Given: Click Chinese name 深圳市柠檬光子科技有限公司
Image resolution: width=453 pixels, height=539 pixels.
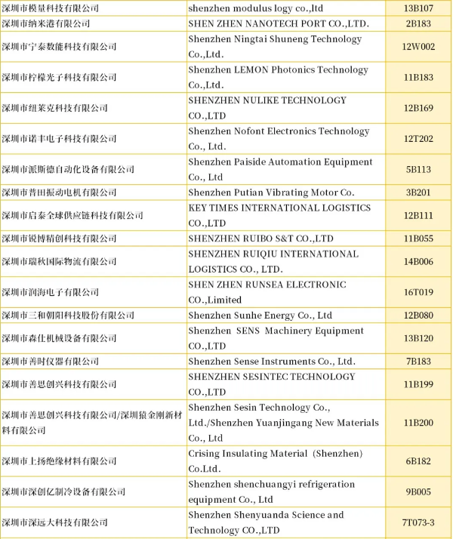Looking at the screenshot, I should [59, 77].
